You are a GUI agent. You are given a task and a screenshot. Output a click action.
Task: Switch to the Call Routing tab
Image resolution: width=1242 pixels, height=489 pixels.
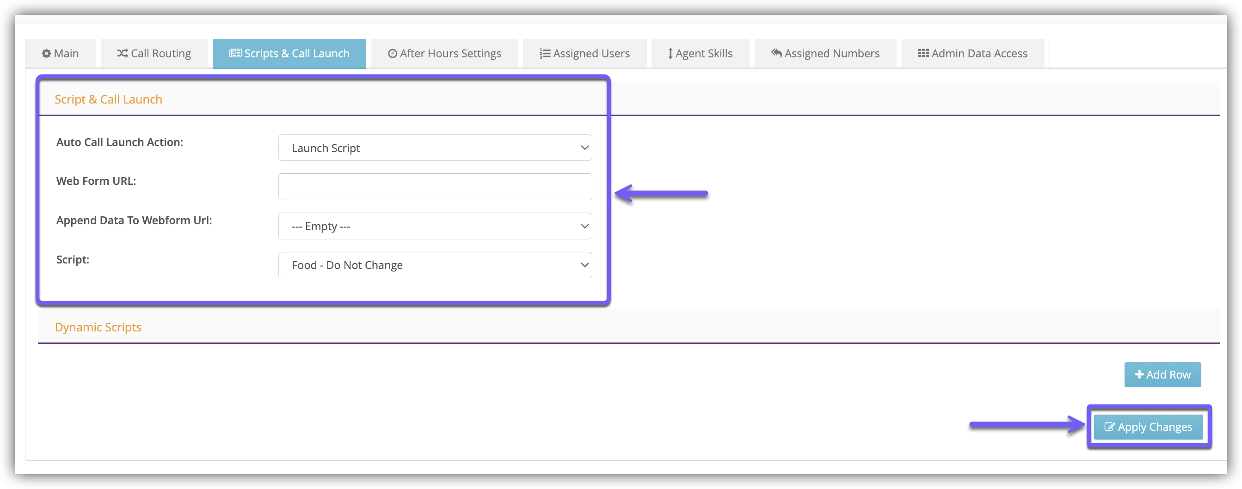point(154,54)
